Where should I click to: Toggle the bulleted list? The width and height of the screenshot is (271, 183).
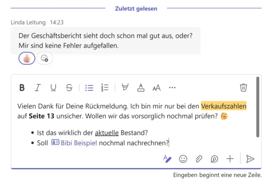89,88
